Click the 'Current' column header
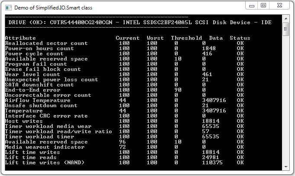The width and height of the screenshot is (295, 176). (128, 38)
